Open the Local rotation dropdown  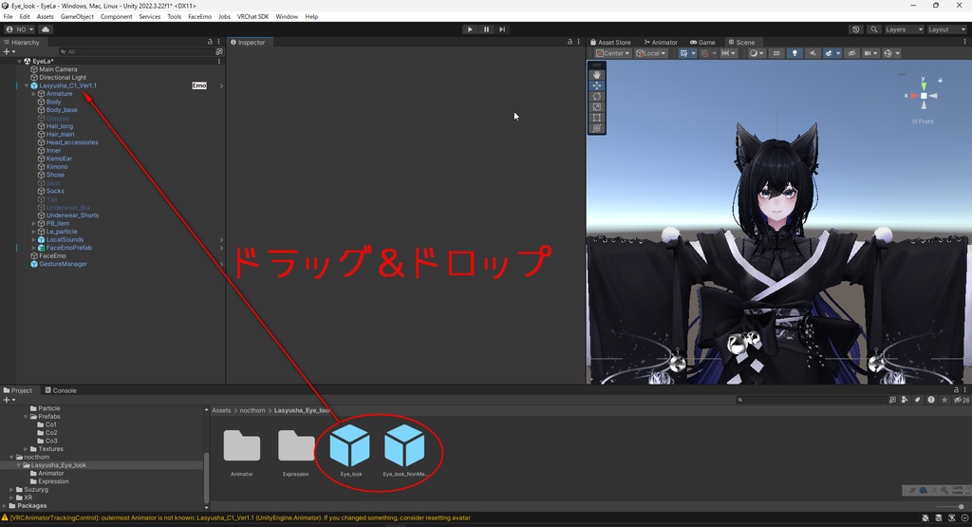pos(651,53)
